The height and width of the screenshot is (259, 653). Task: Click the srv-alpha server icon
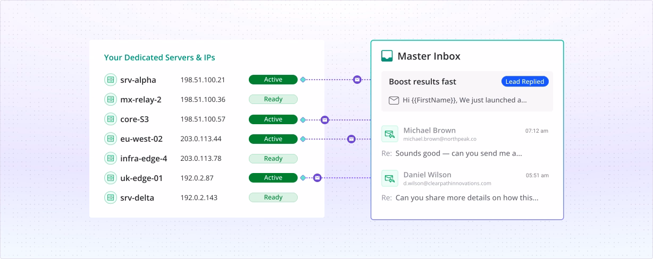[x=110, y=80]
